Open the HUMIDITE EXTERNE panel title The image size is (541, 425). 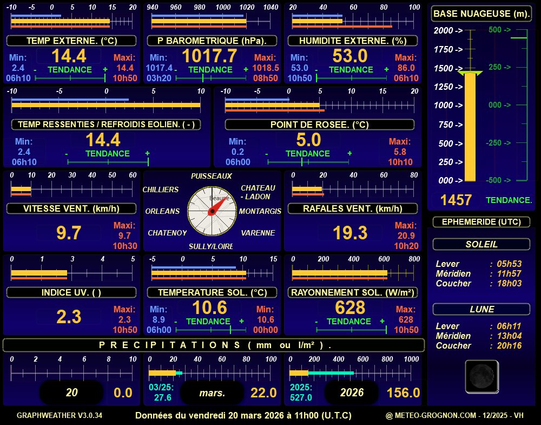pos(352,41)
